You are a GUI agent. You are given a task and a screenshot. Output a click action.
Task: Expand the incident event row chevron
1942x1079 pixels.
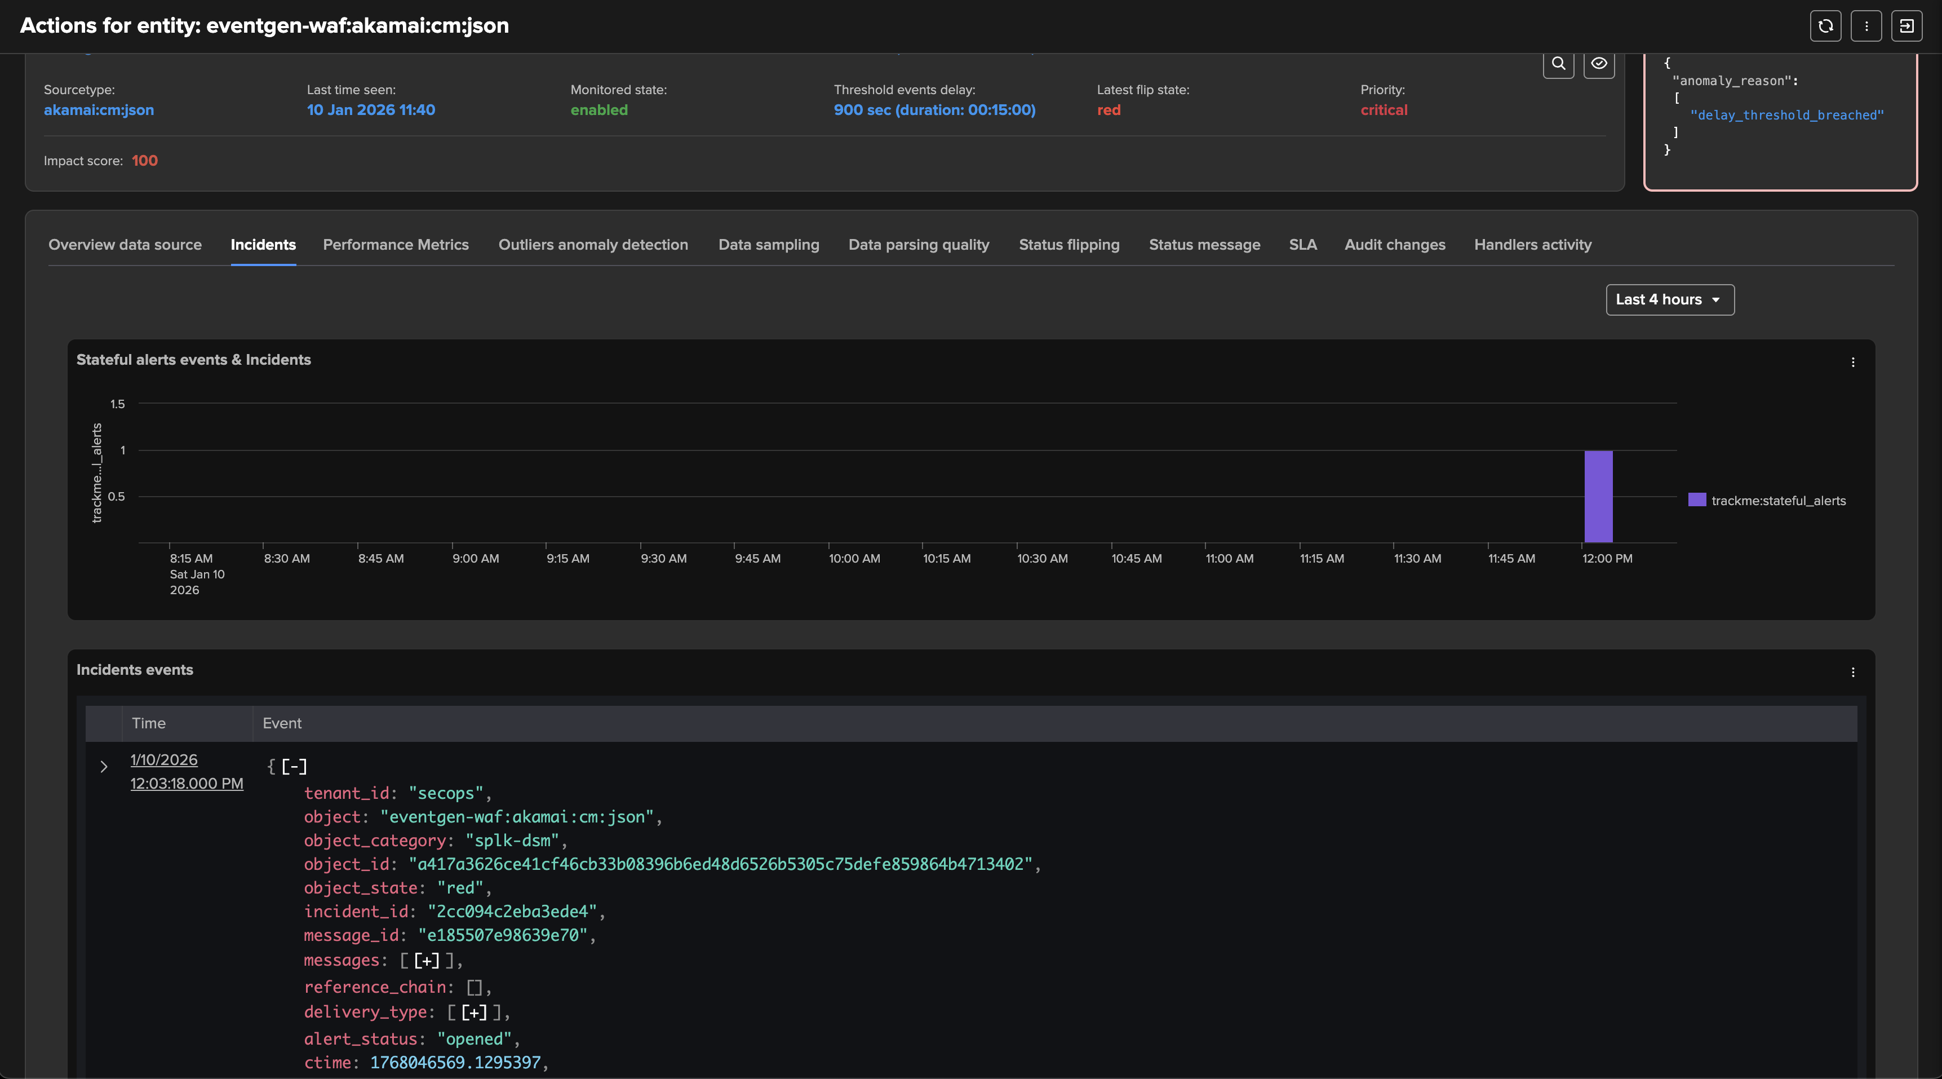tap(104, 767)
